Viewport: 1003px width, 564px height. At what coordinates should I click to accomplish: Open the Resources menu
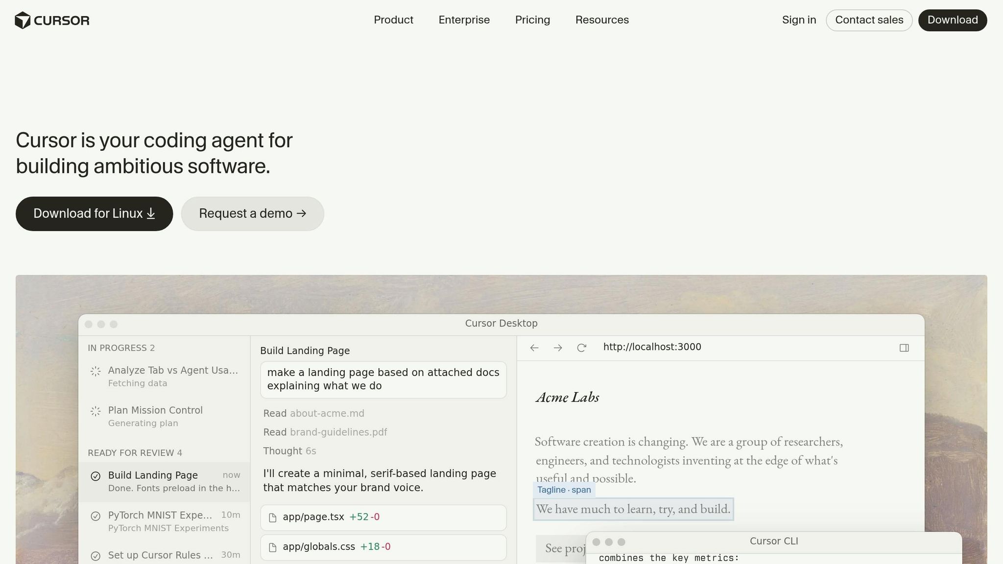[x=602, y=20]
